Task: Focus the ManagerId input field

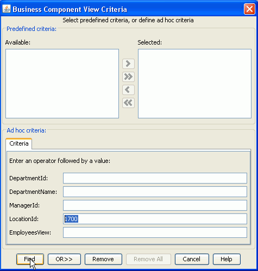Action: click(x=155, y=205)
